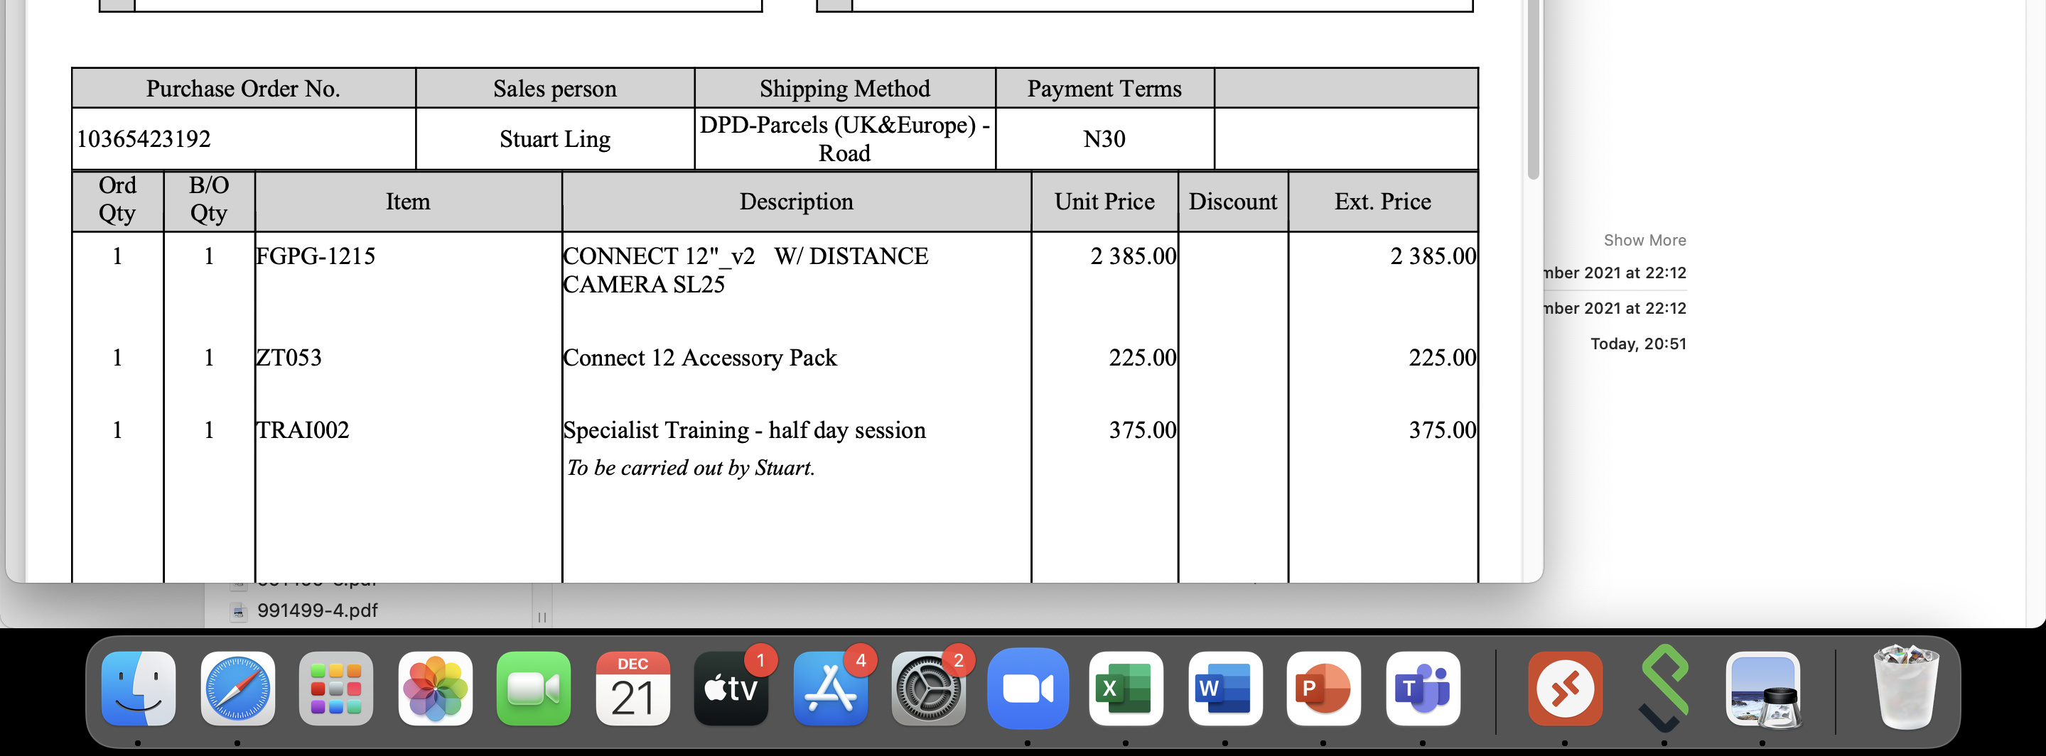Click purchase order number 10365423192
The height and width of the screenshot is (756, 2046).
coord(144,139)
